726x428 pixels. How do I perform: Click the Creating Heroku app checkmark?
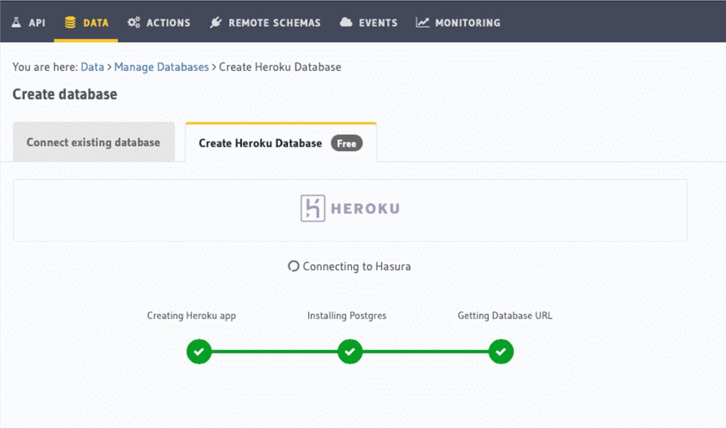click(x=199, y=351)
